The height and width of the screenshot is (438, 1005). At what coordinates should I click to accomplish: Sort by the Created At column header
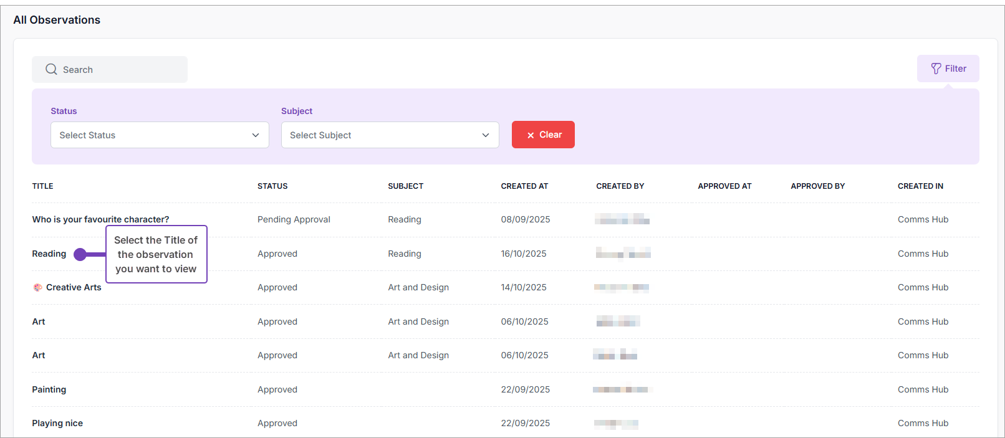pos(524,186)
